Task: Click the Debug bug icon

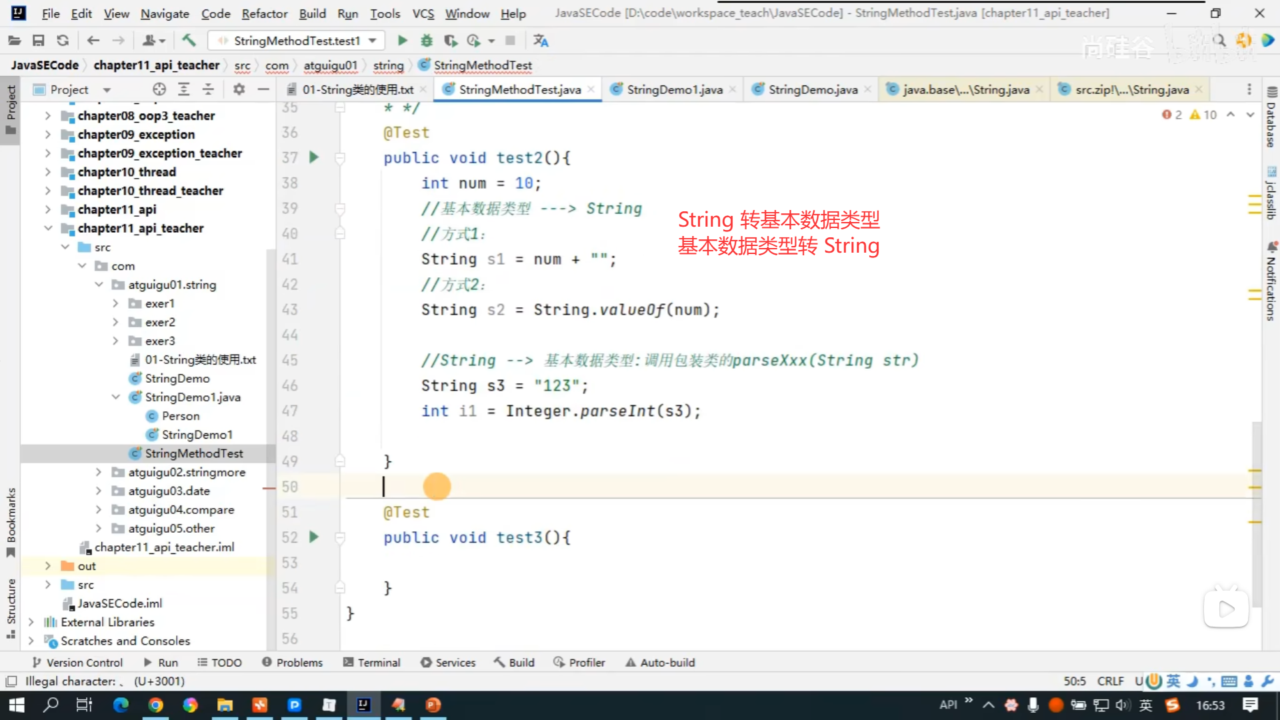Action: pos(427,41)
